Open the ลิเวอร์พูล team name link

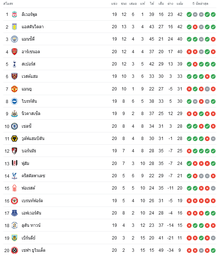click(x=29, y=14)
